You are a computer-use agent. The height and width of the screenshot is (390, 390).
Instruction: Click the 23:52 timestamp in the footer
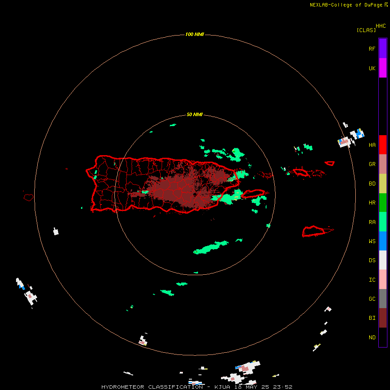click(x=282, y=387)
